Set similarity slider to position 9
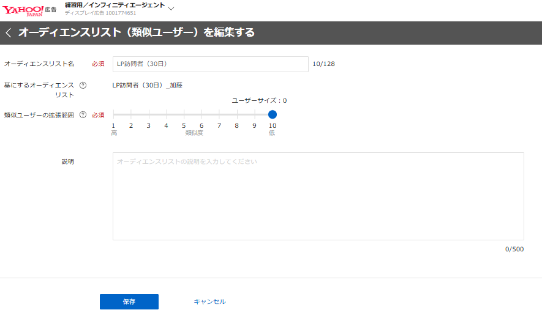 coord(255,114)
